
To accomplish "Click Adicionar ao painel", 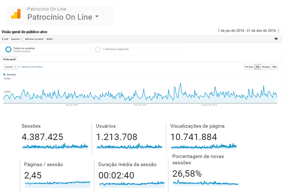I will pos(34,39).
